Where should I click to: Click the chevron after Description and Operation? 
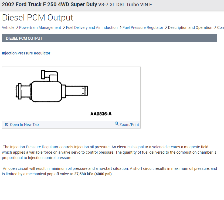215,27
